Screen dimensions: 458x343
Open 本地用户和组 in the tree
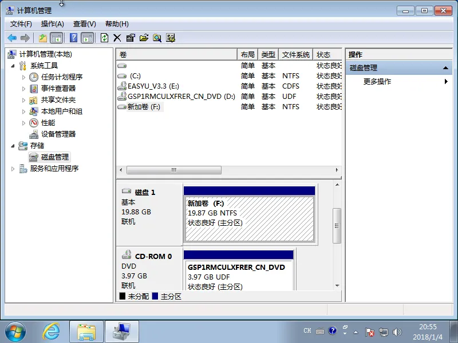[62, 111]
